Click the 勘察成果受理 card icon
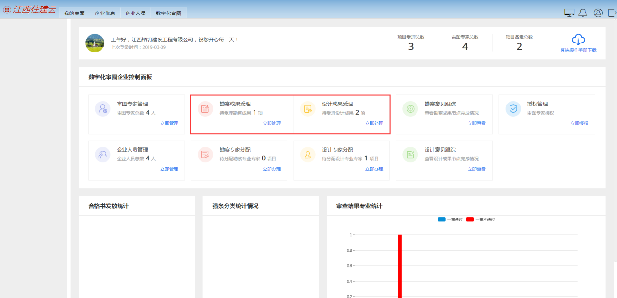The width and height of the screenshot is (617, 298). tap(205, 109)
